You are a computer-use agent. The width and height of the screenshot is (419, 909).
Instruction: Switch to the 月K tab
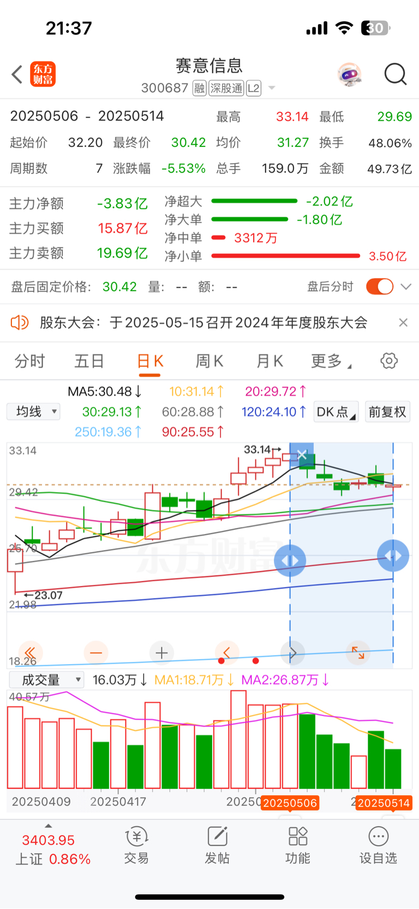[x=270, y=361]
